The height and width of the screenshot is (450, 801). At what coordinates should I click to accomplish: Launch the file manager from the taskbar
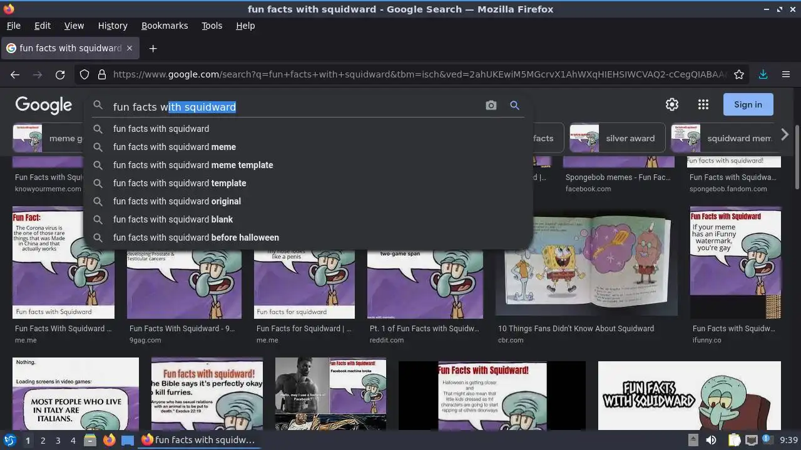(90, 440)
